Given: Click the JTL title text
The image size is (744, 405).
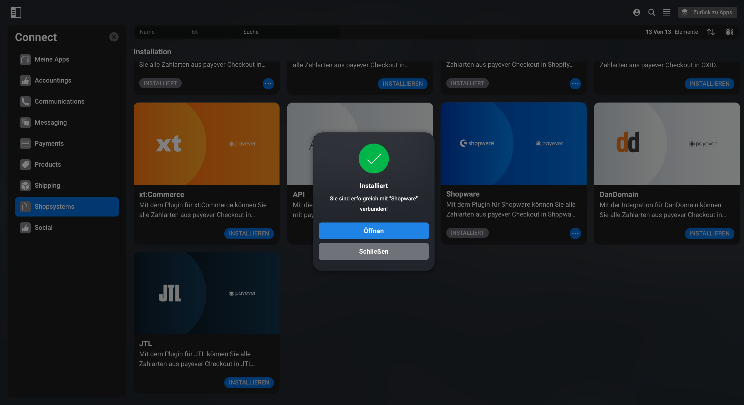Looking at the screenshot, I should pos(146,343).
